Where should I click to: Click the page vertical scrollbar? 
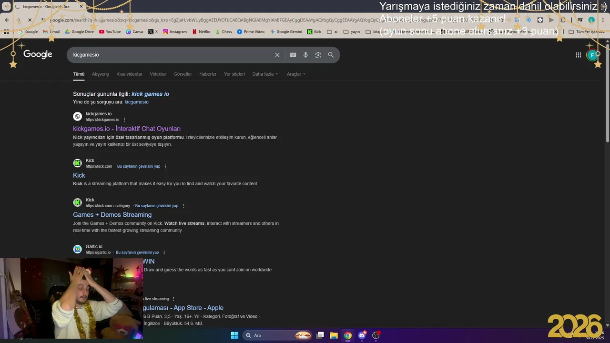(x=607, y=92)
